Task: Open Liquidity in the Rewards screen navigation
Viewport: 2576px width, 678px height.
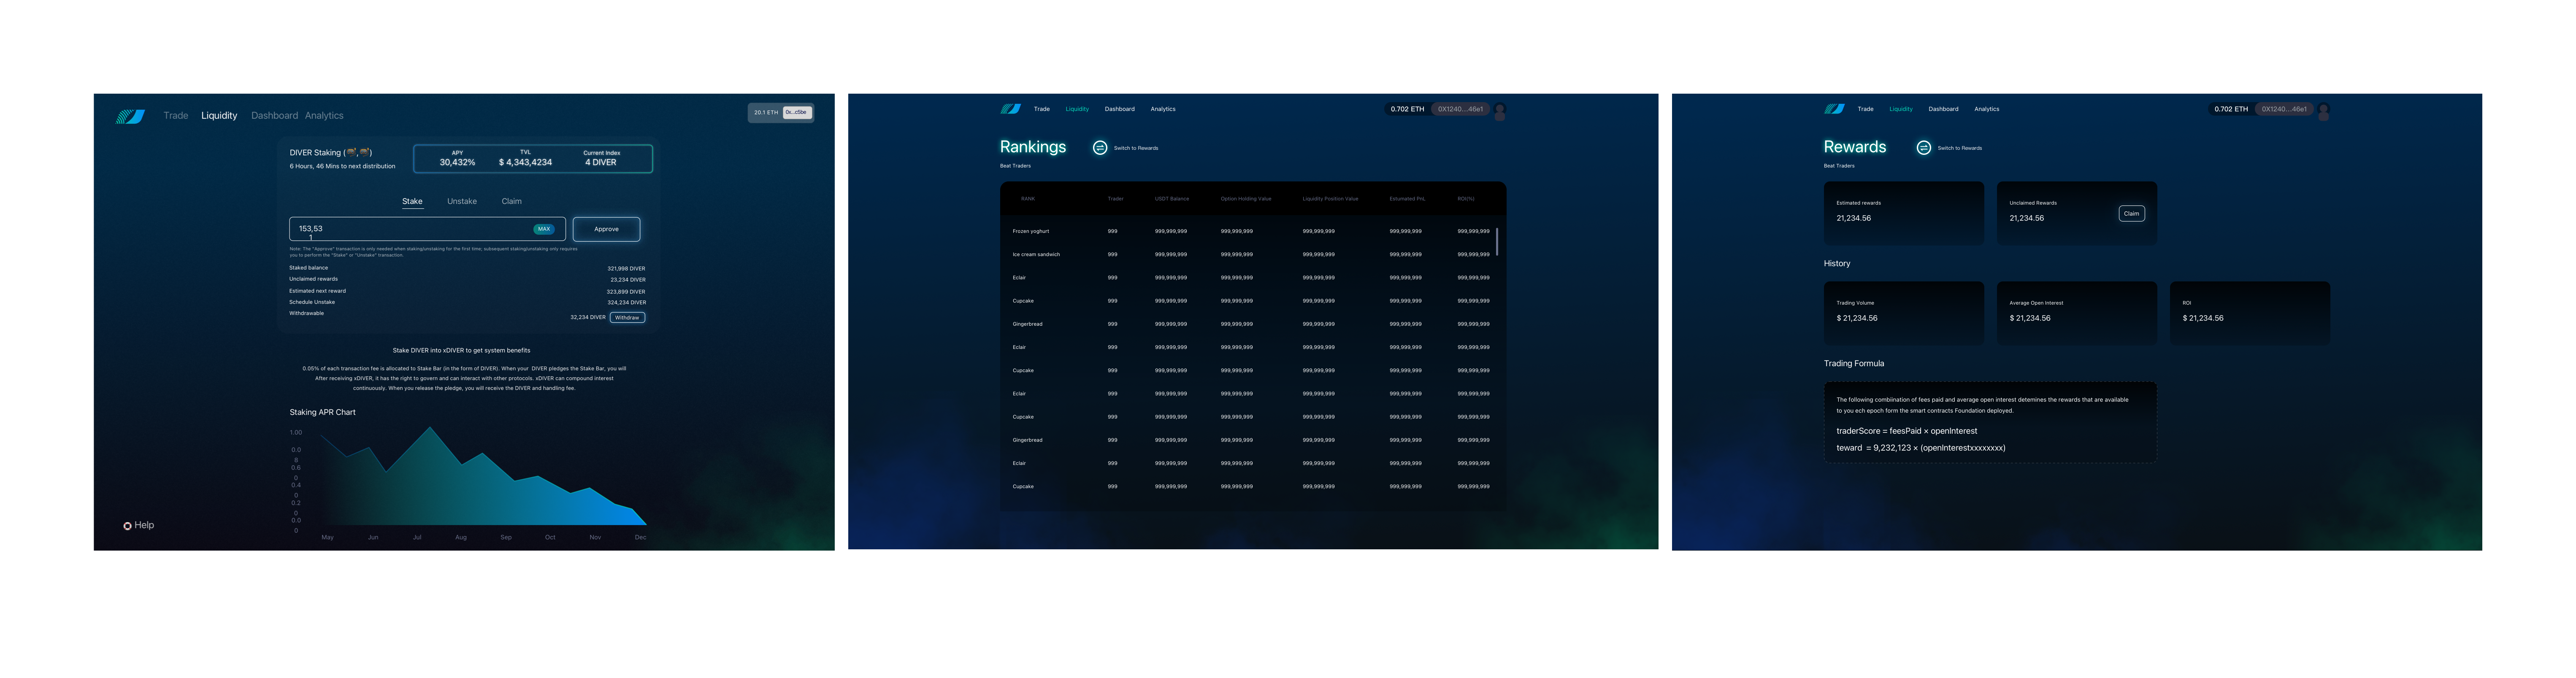Action: pyautogui.click(x=1901, y=109)
